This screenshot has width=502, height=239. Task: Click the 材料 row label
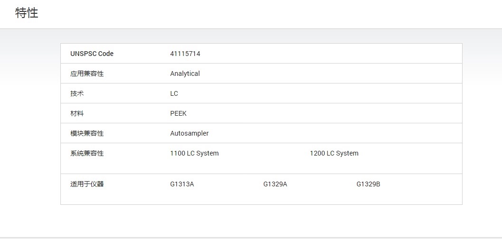[77, 113]
